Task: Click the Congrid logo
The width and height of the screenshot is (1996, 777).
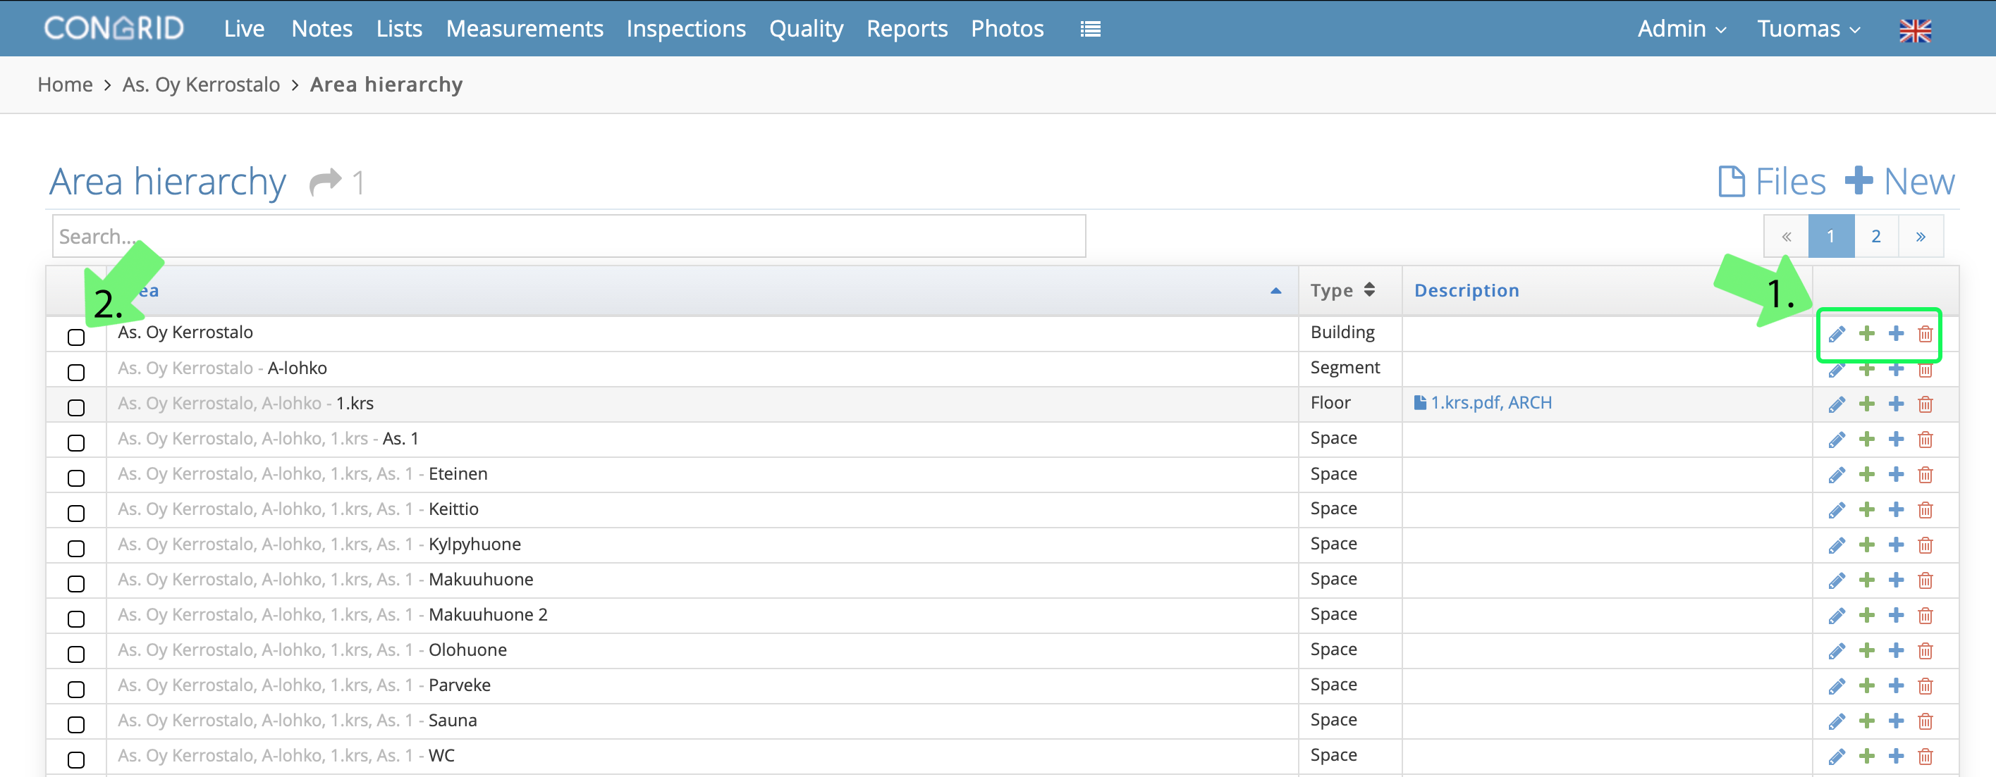Action: pos(115,28)
